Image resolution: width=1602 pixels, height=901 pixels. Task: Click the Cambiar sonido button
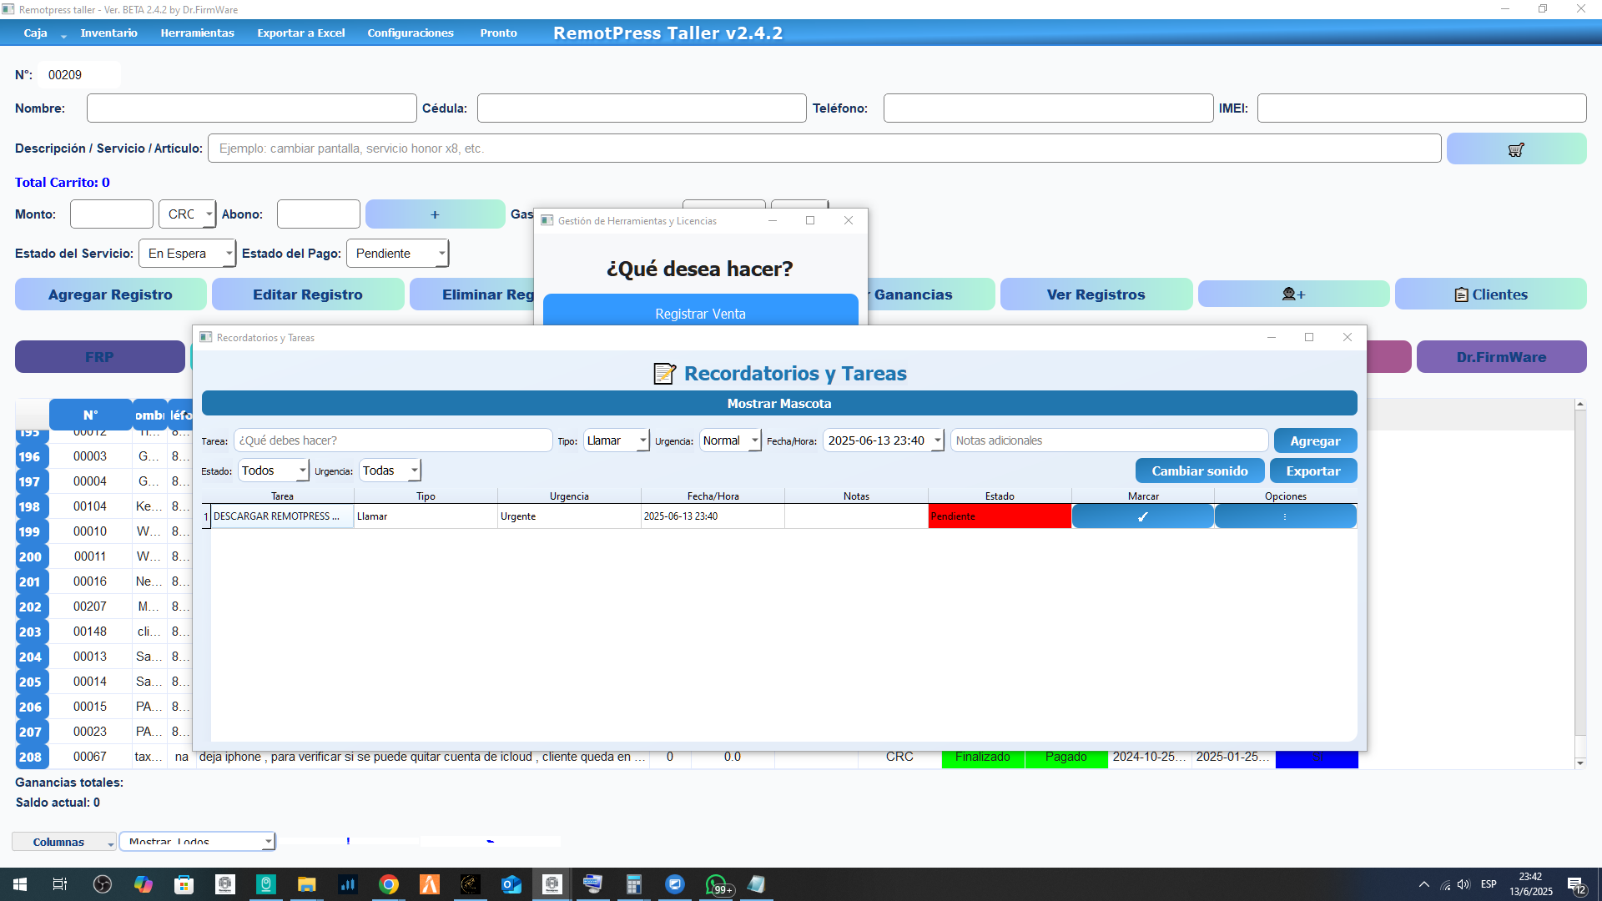pos(1199,471)
